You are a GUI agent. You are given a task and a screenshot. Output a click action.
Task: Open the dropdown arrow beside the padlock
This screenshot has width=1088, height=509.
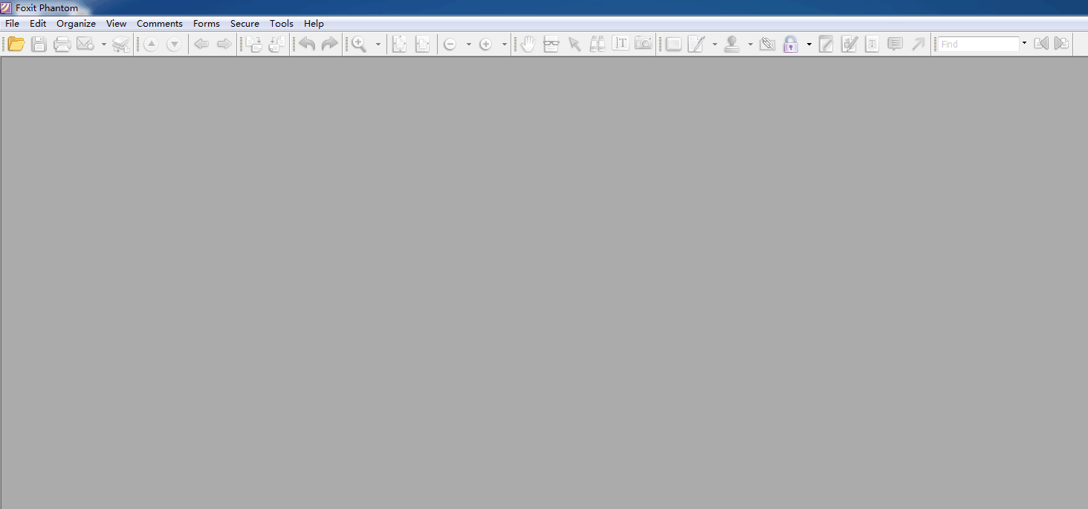(809, 45)
